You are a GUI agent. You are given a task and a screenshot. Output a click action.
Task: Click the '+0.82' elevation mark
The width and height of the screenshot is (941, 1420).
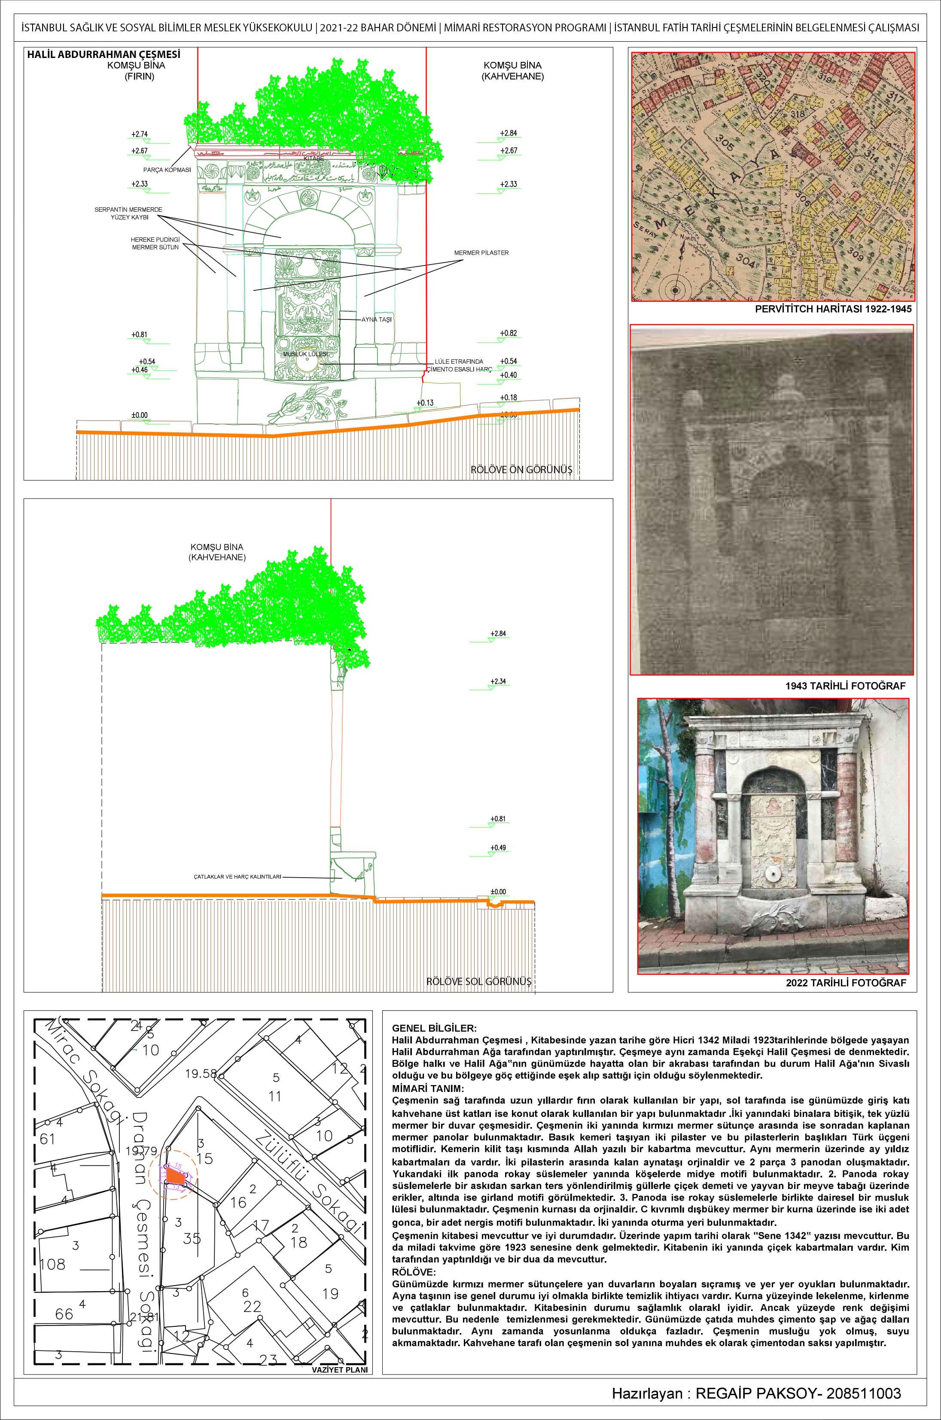pyautogui.click(x=509, y=333)
